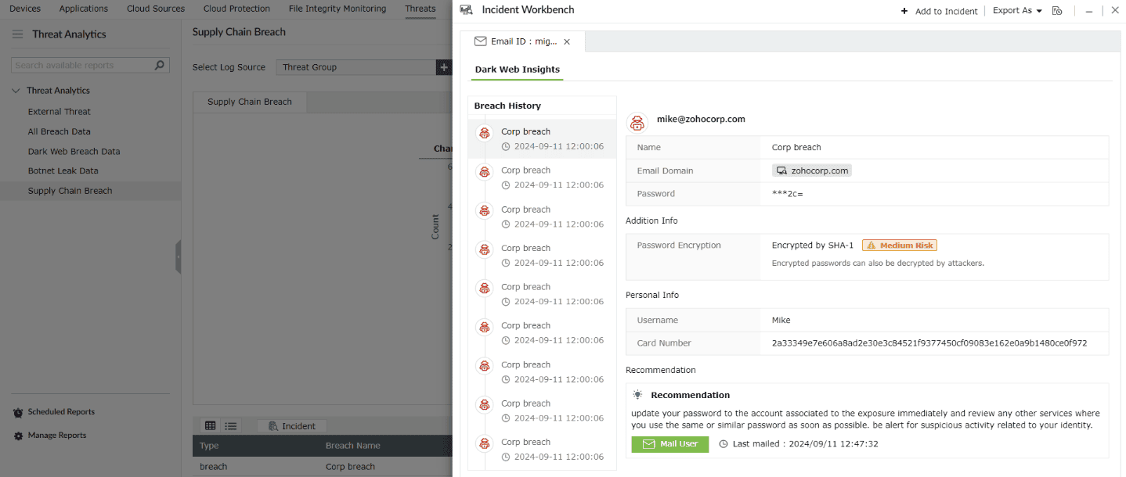Open File Integrity Monitoring menu
The image size is (1126, 477).
pos(337,9)
